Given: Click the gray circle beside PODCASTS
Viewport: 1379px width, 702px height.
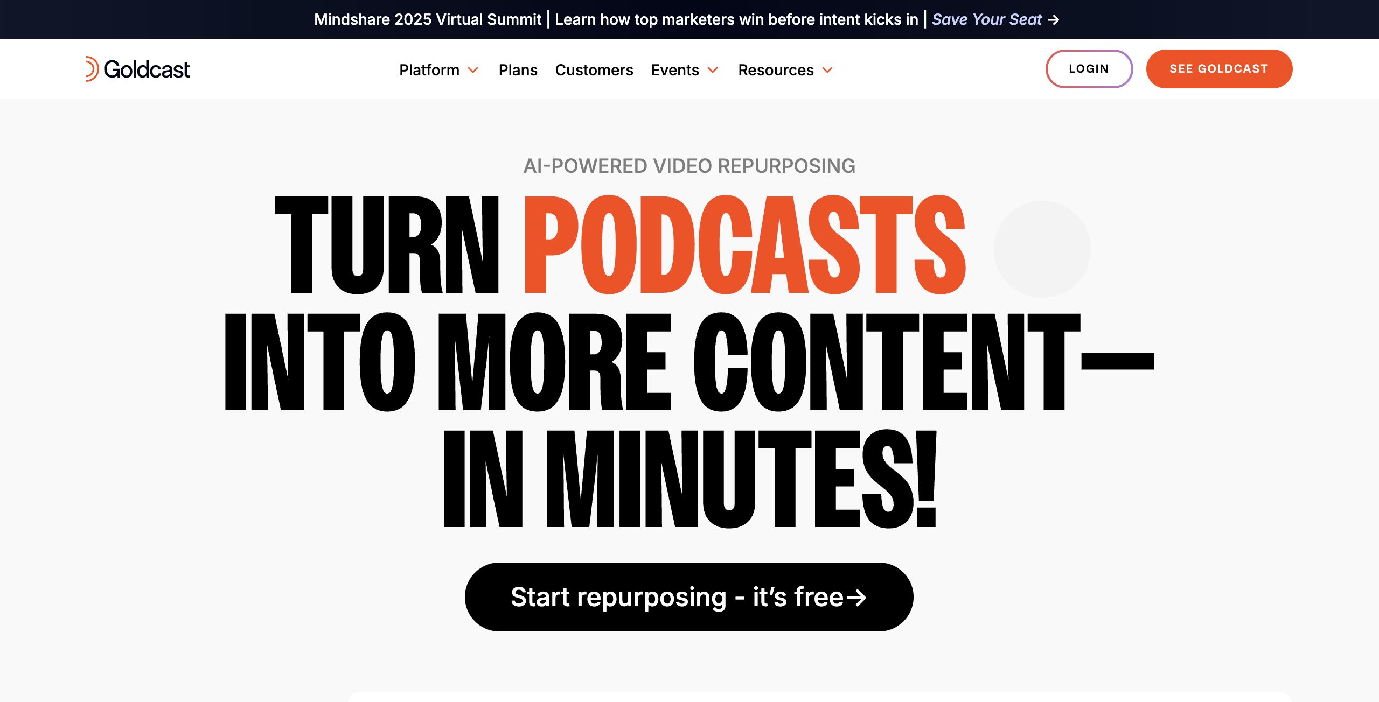Looking at the screenshot, I should pos(1042,249).
